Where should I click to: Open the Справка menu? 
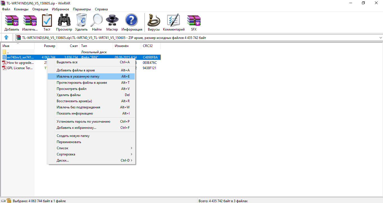point(101,9)
